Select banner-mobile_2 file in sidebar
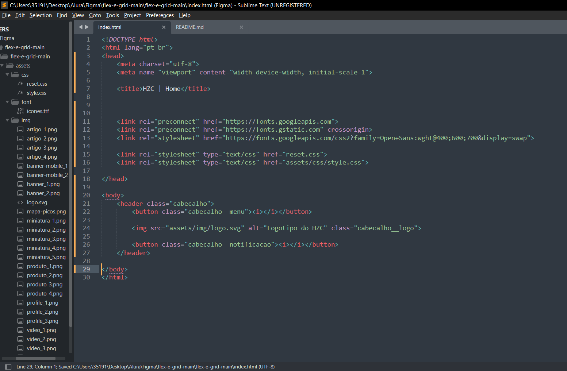 click(x=47, y=175)
